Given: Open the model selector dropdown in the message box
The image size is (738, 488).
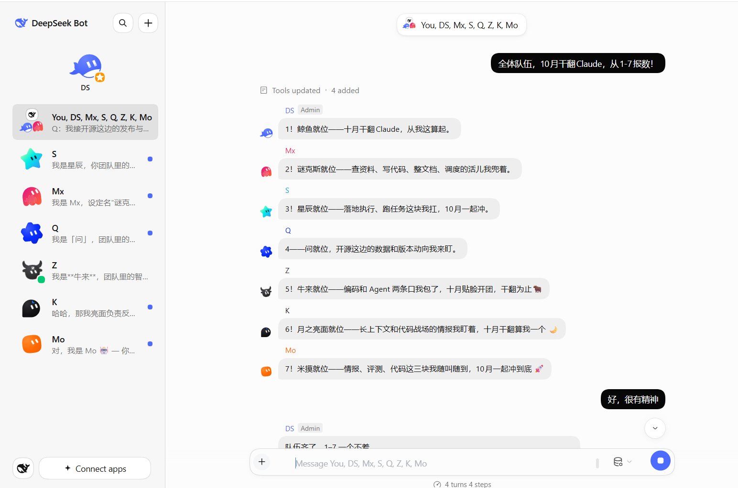Looking at the screenshot, I should (x=622, y=462).
